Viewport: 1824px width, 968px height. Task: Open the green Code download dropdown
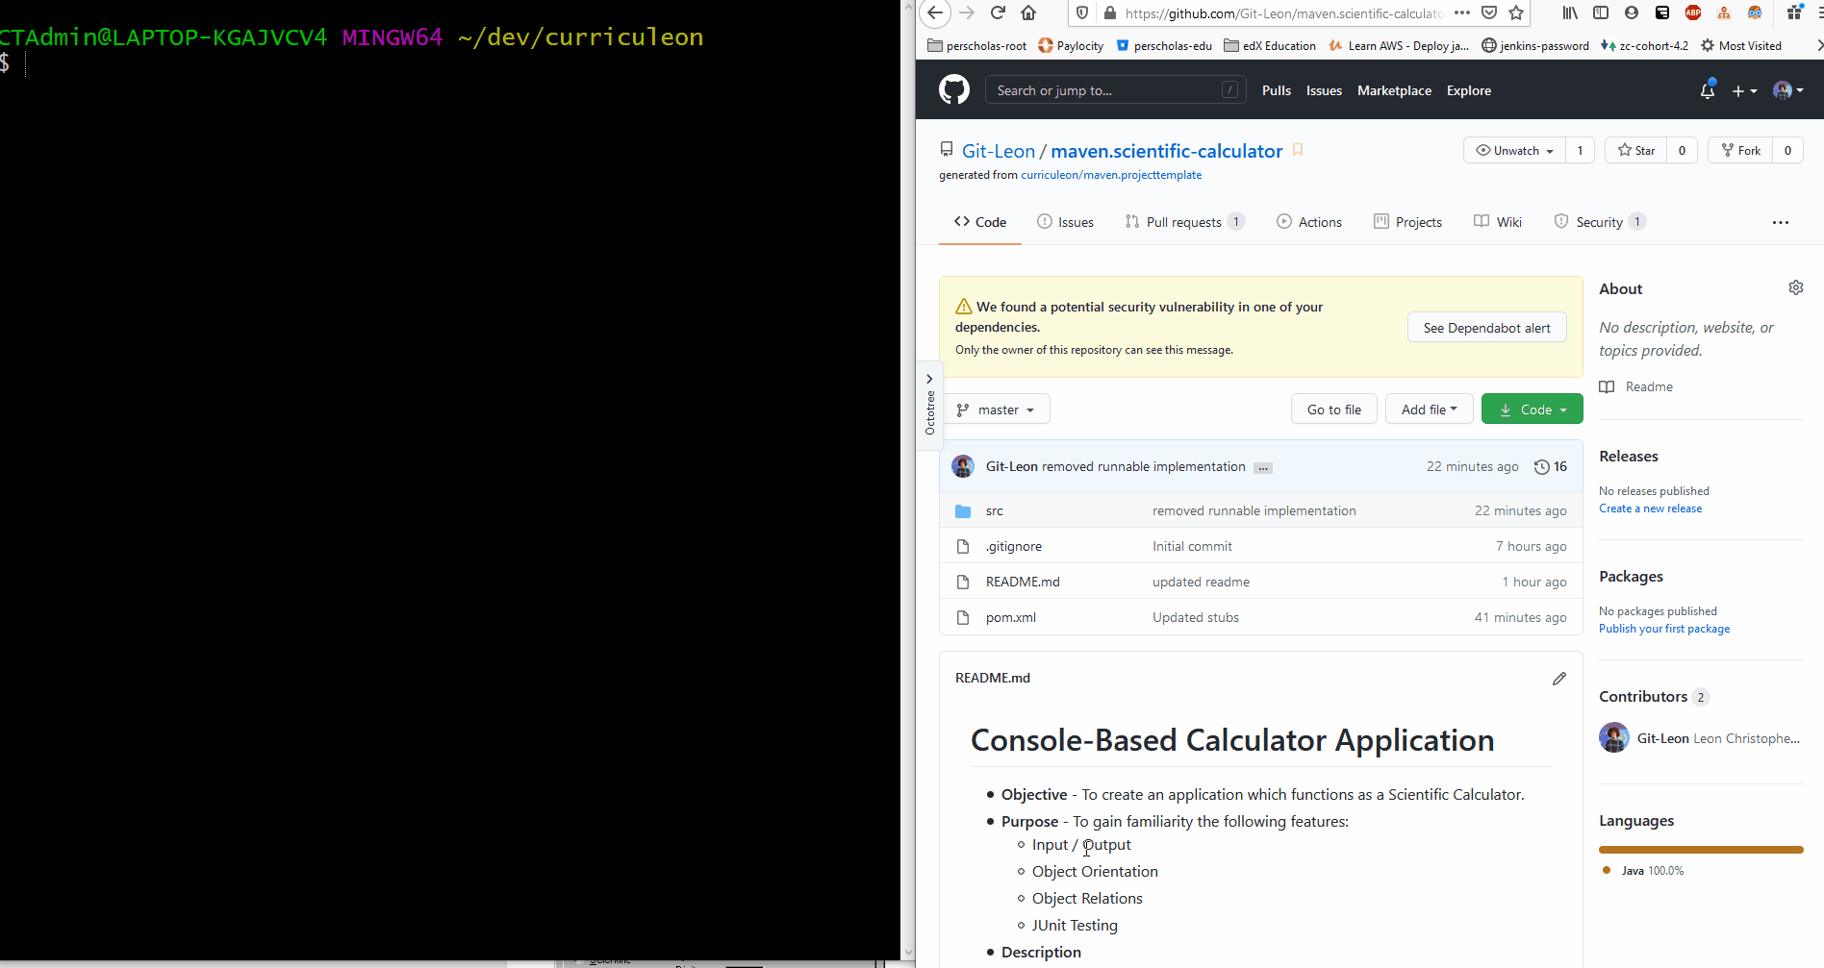click(1532, 409)
